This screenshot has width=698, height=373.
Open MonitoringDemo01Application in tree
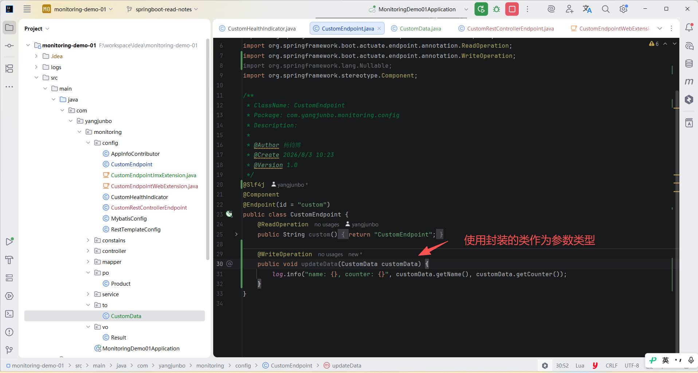141,348
